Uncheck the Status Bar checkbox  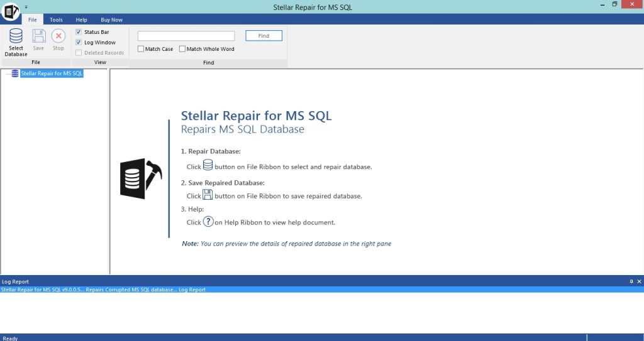(x=79, y=31)
